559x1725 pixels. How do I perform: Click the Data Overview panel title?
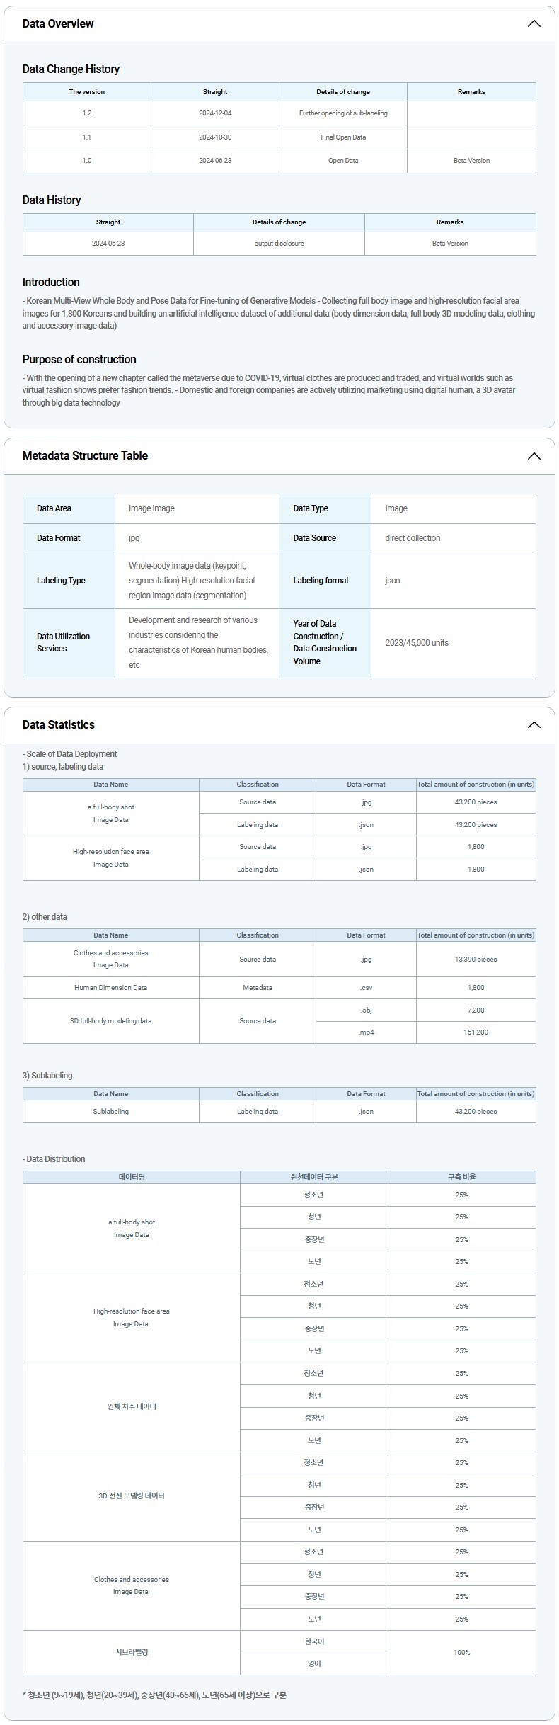pos(58,24)
